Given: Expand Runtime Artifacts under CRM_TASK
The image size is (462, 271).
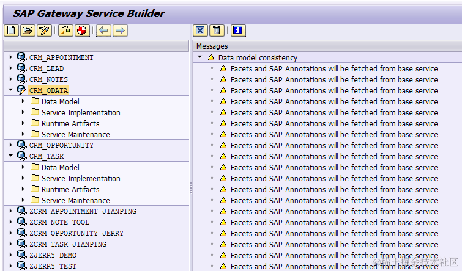Looking at the screenshot, I should click(23, 189).
